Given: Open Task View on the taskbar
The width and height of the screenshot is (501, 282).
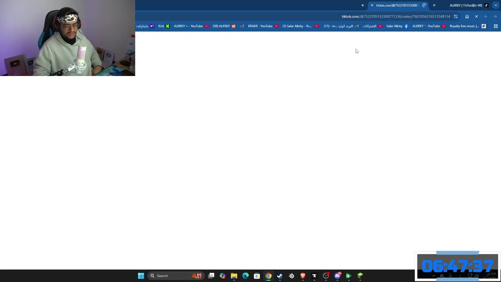Looking at the screenshot, I should [211, 276].
